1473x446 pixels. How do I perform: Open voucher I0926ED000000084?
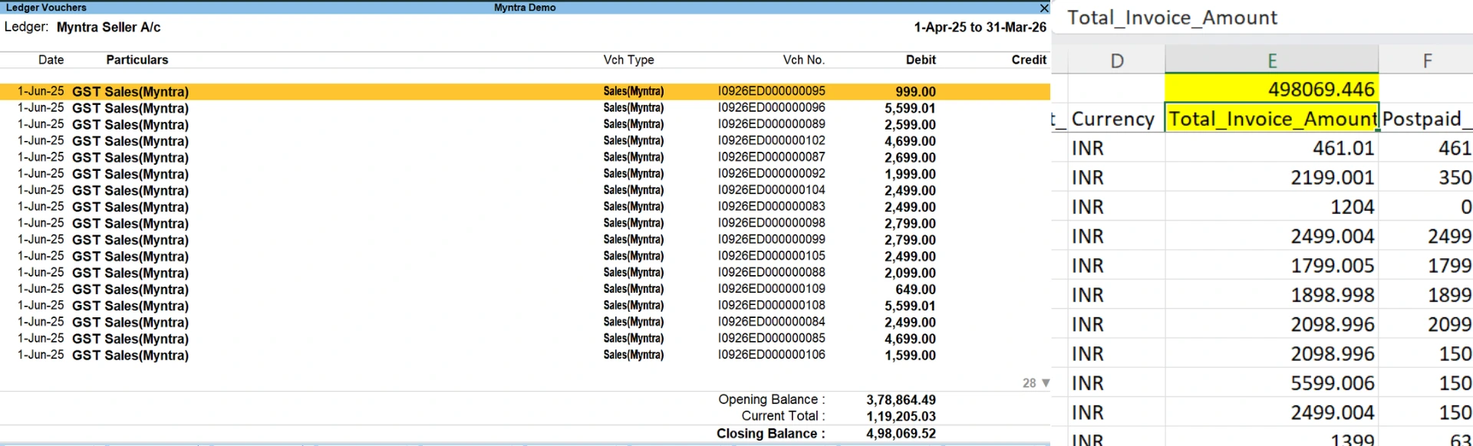(x=771, y=322)
